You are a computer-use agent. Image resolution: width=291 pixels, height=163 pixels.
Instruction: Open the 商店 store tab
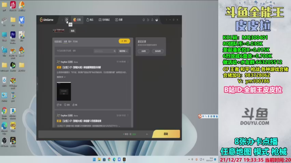click(90, 20)
